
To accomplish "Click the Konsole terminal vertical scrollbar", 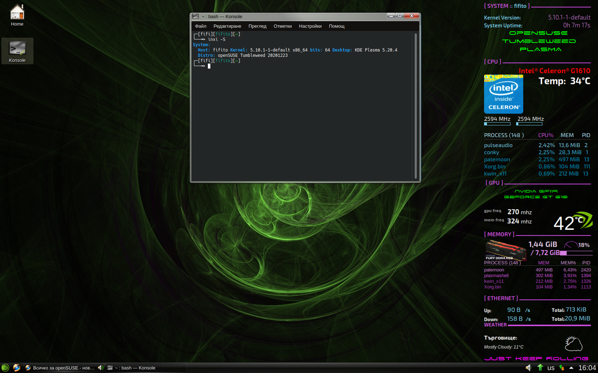I will coord(415,105).
